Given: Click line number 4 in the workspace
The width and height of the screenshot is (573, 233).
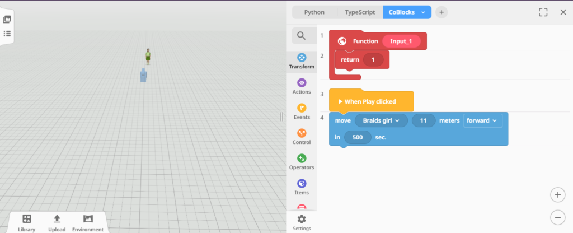Looking at the screenshot, I should tap(322, 118).
